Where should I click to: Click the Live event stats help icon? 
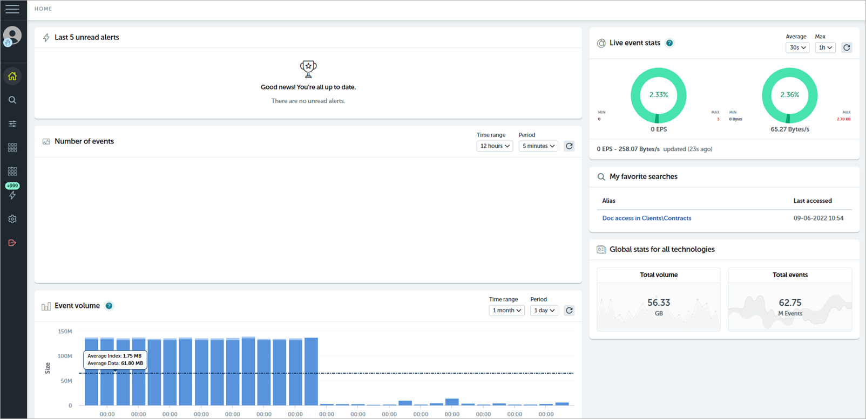click(x=669, y=43)
